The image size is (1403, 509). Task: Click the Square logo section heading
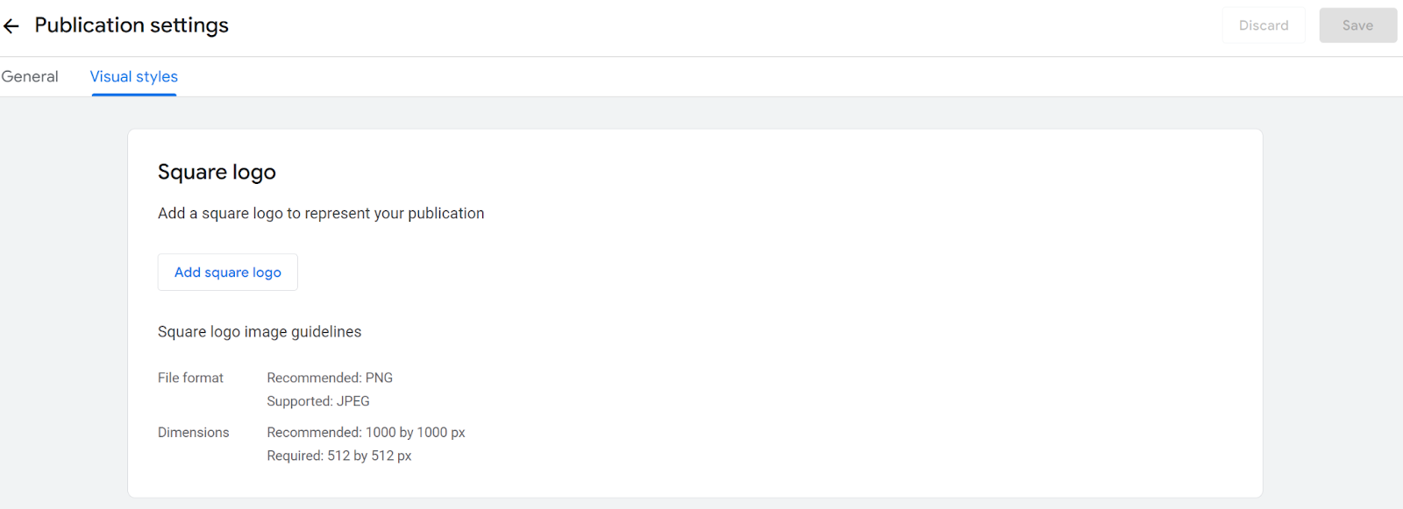click(x=217, y=173)
